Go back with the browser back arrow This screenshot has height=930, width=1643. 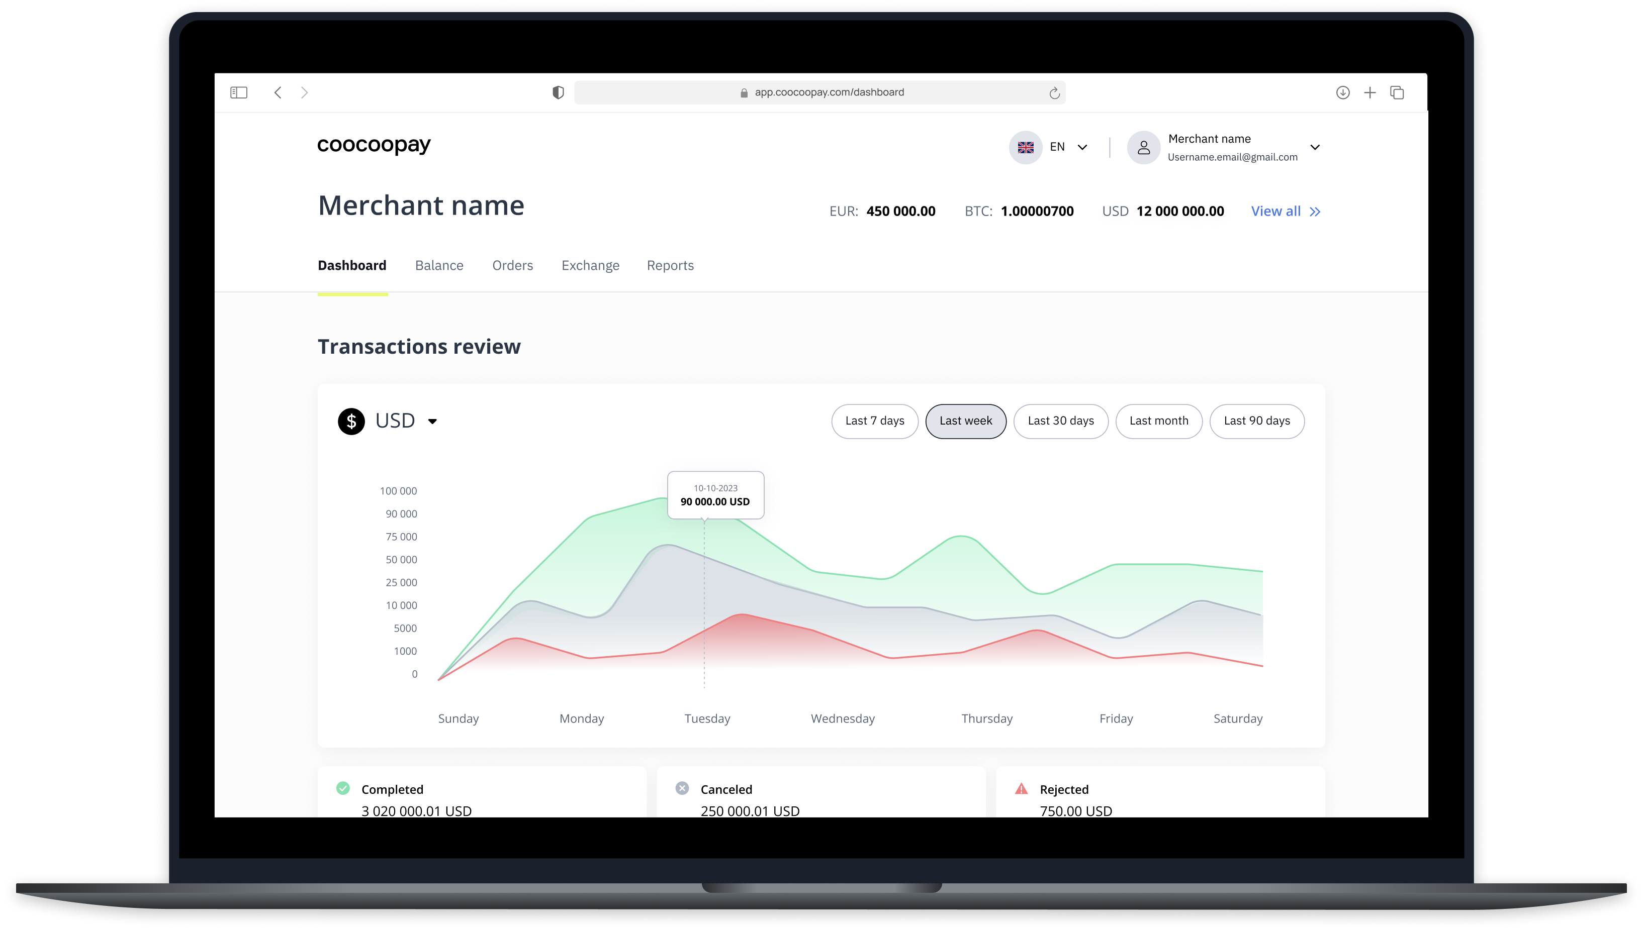click(278, 92)
